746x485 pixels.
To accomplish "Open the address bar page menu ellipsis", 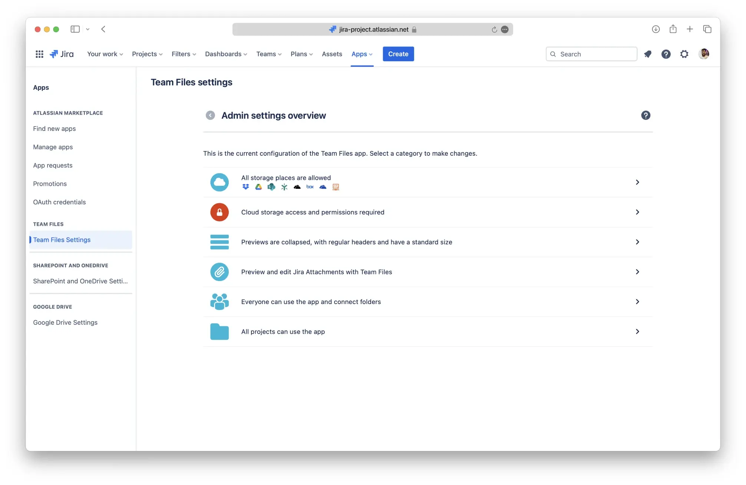I will click(x=505, y=29).
